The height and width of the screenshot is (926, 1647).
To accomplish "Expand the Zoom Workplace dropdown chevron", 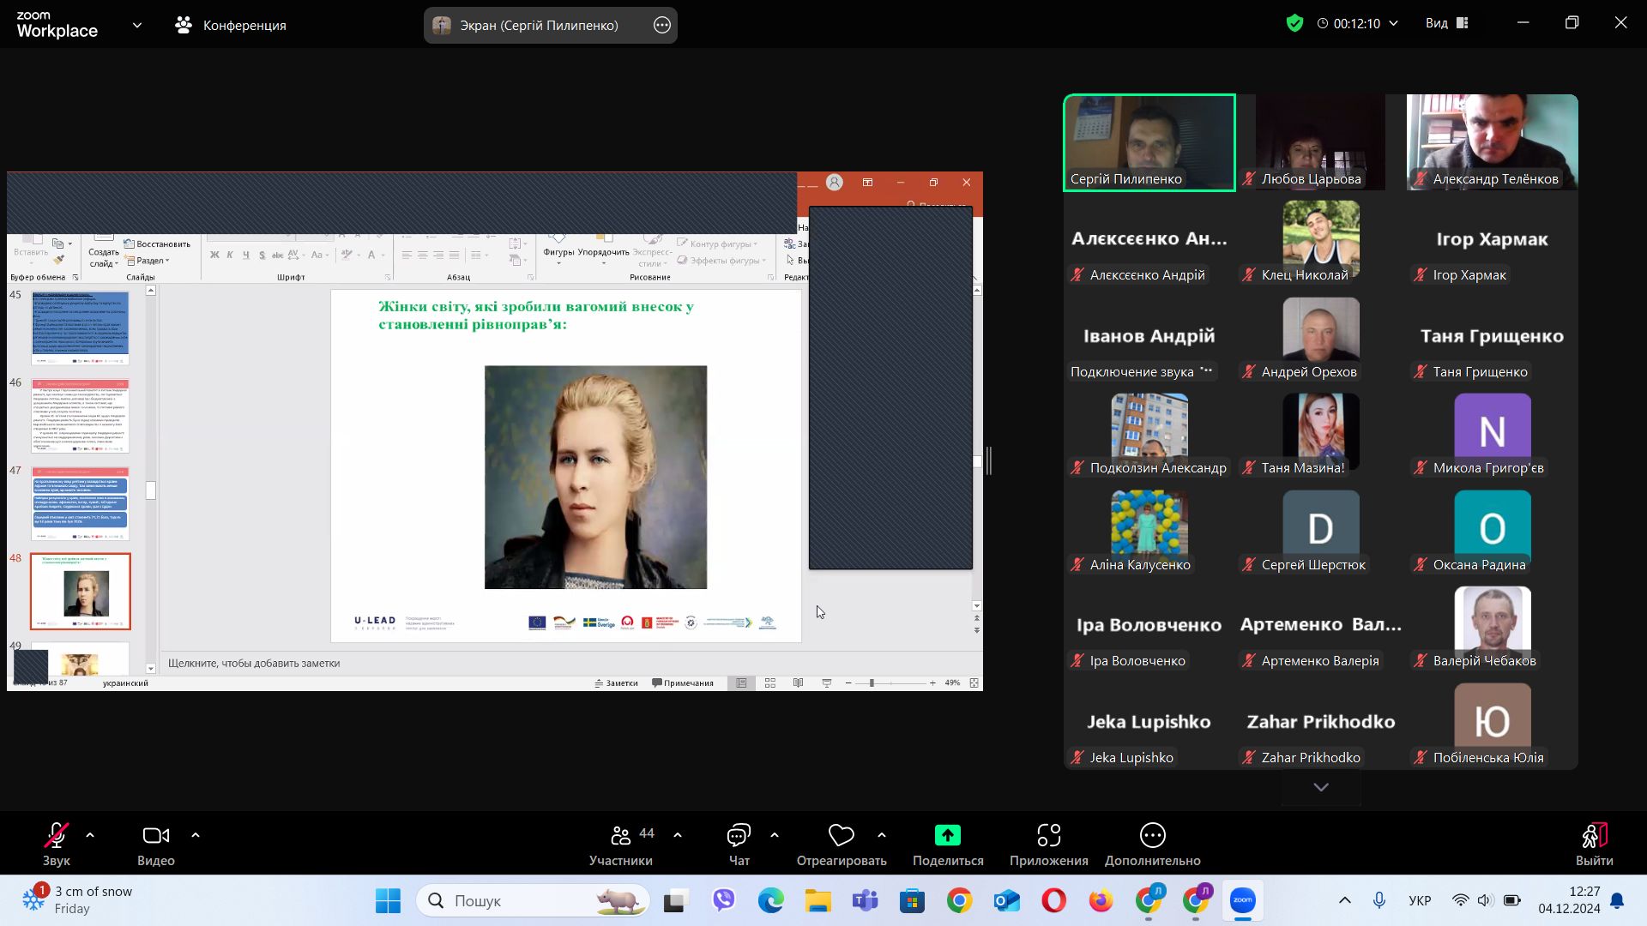I will 137,25.
